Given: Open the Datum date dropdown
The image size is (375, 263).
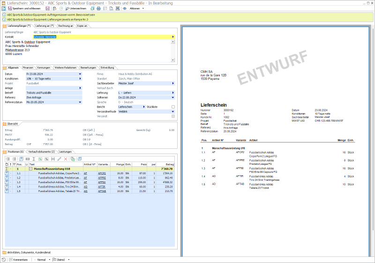Looking at the screenshot, I should coord(80,74).
